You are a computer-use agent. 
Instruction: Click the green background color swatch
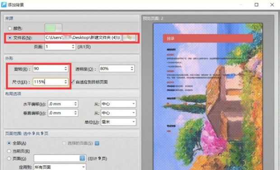53,28
